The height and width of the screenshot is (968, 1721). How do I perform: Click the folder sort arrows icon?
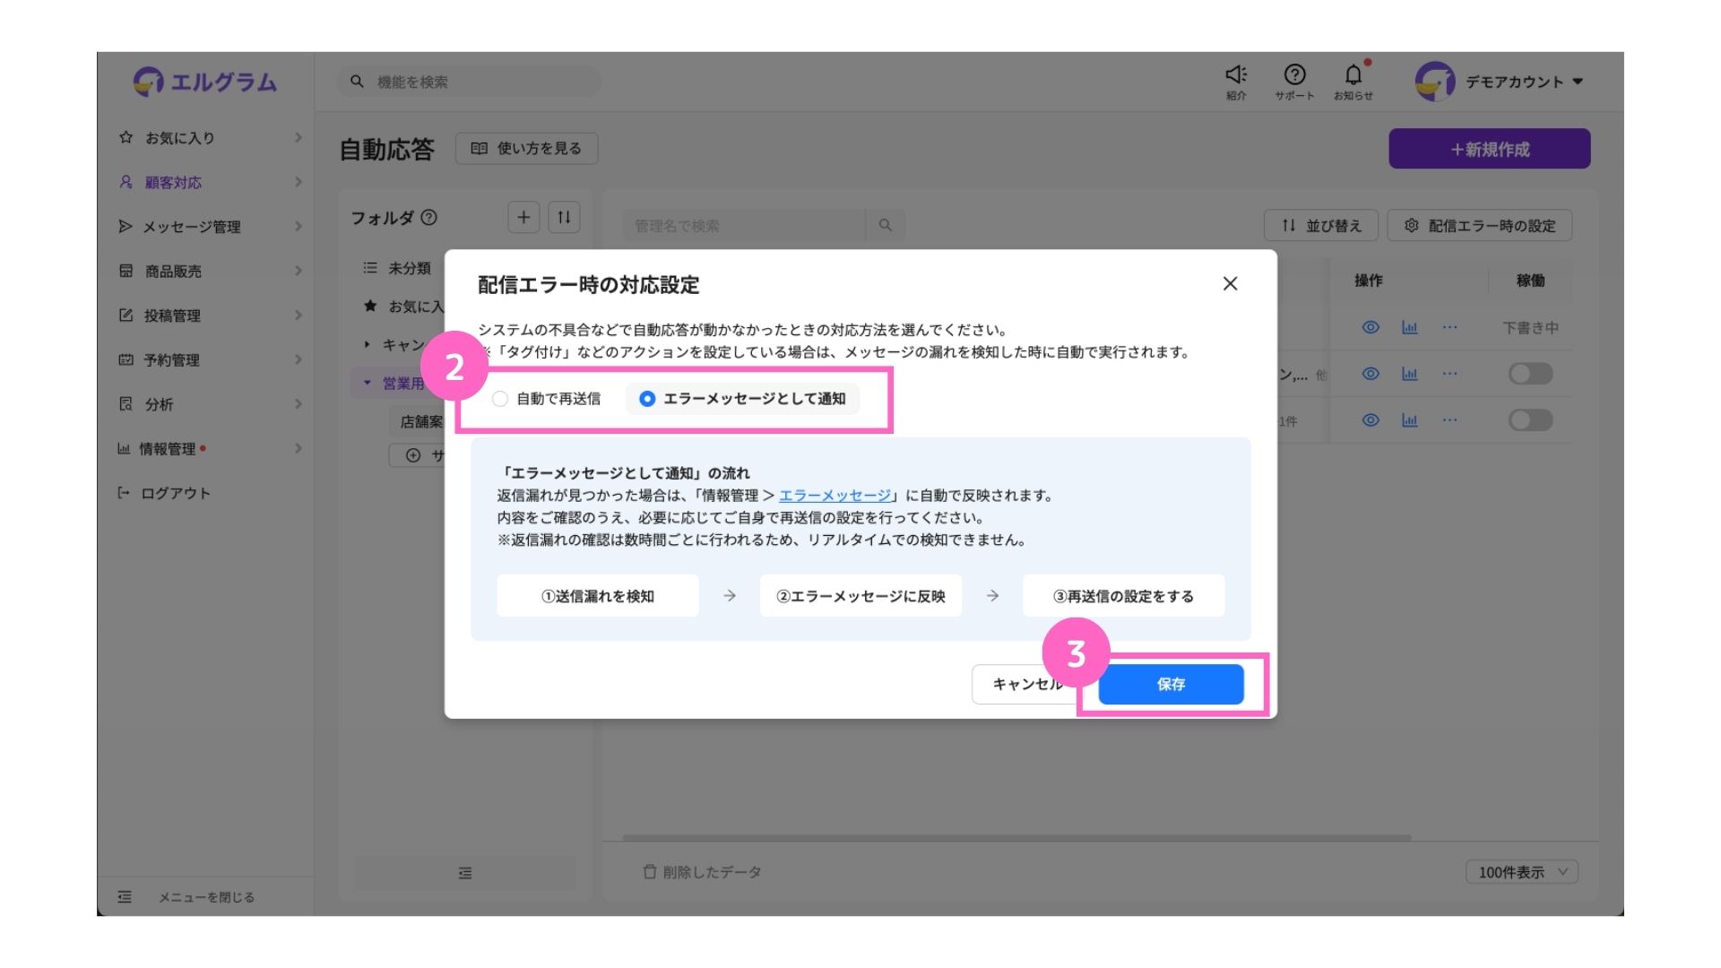tap(564, 217)
